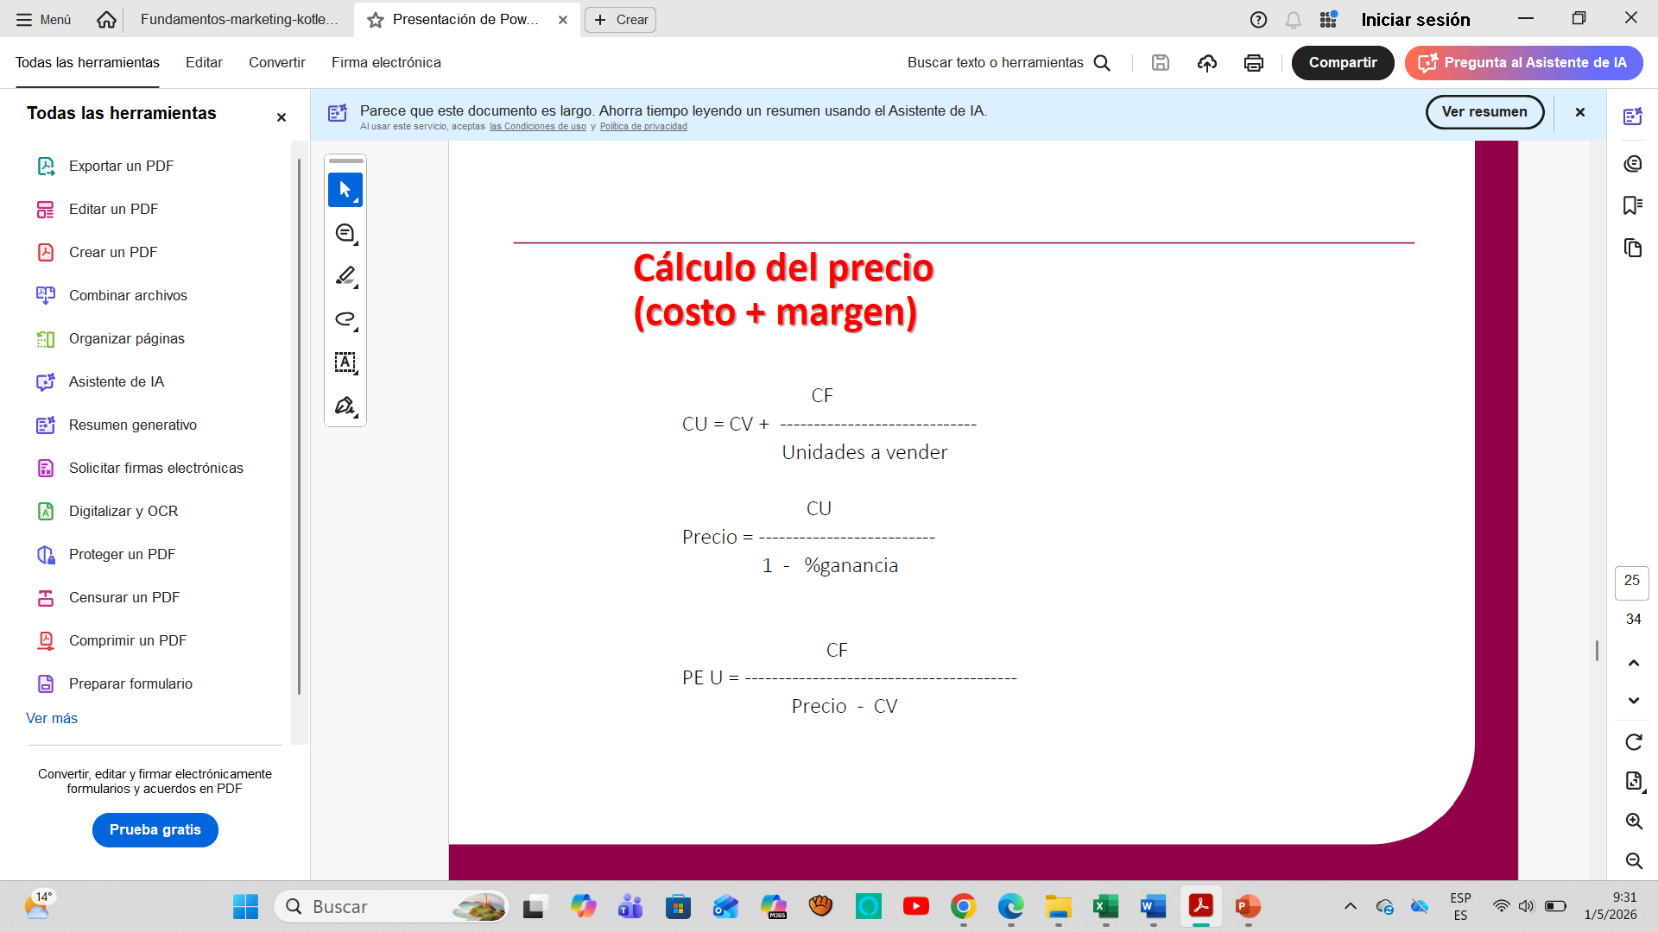Screen dimensions: 1658x932
Task: Choose the add comment tool
Action: [345, 233]
